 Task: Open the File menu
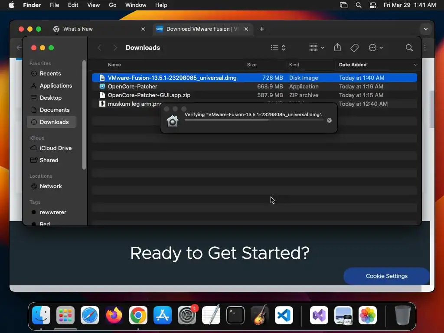54,5
